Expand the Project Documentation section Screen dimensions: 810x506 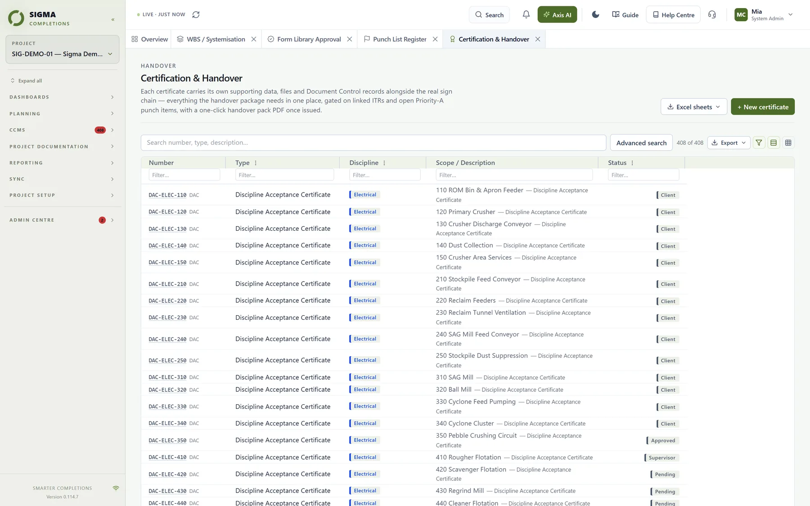tap(62, 147)
